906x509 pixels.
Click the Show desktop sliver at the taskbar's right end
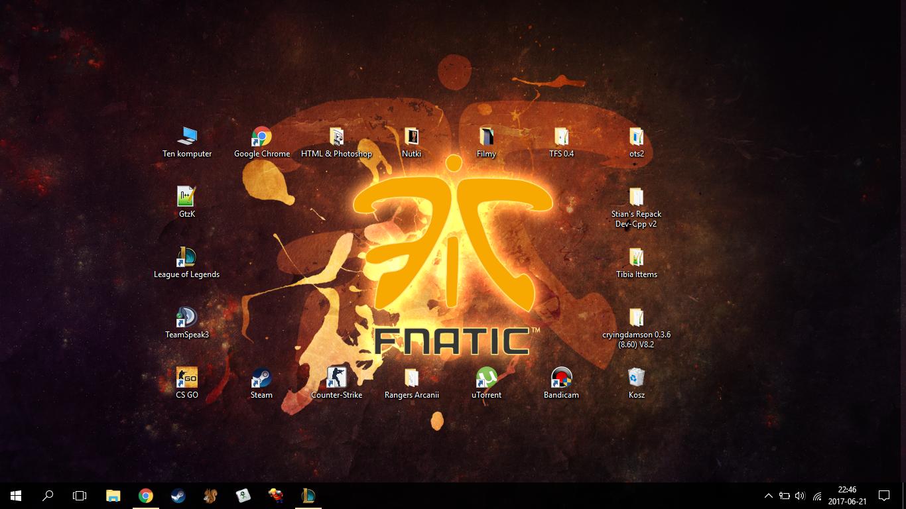[904, 496]
